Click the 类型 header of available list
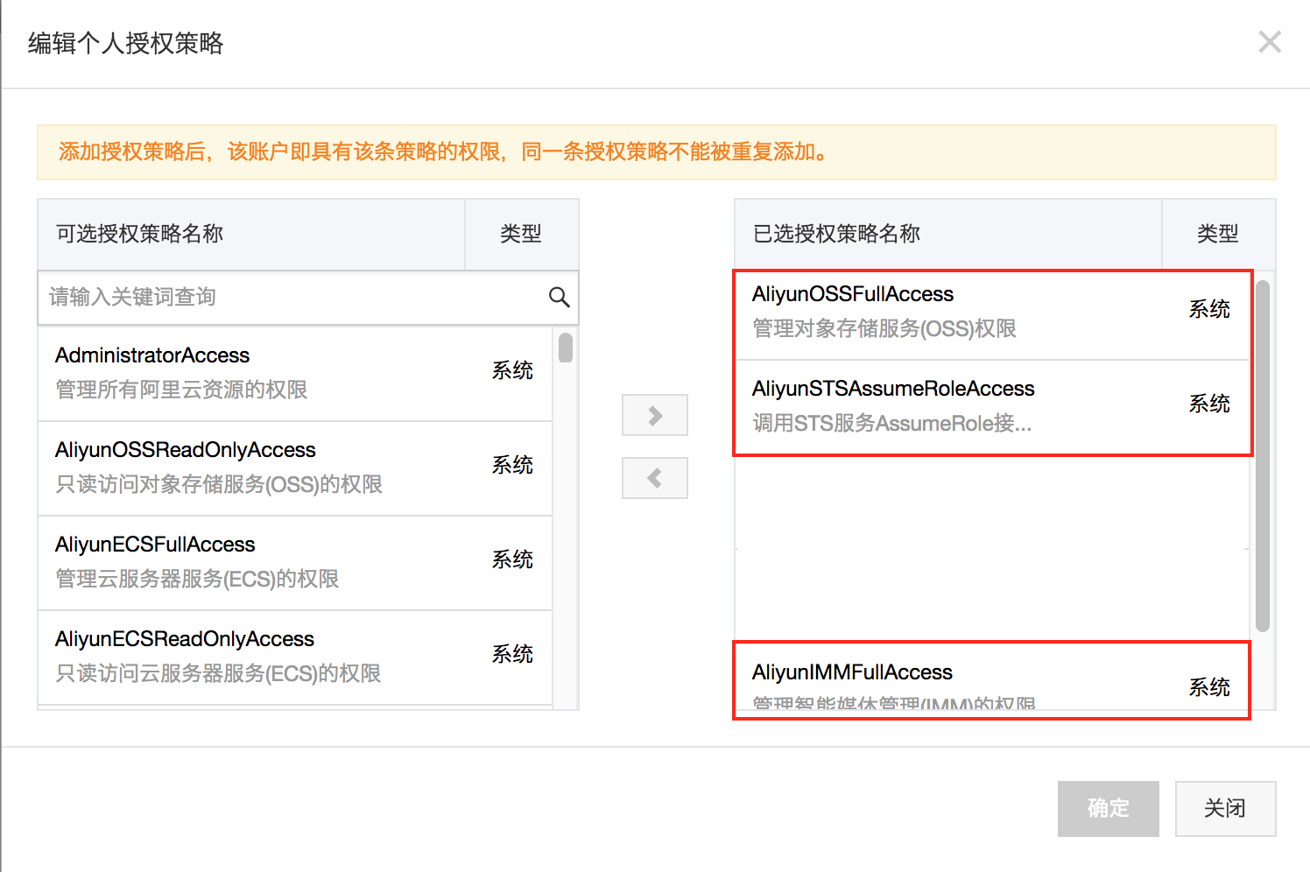The width and height of the screenshot is (1310, 872). point(521,234)
